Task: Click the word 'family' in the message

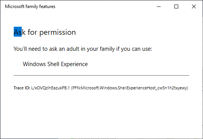Action: tap(107, 49)
